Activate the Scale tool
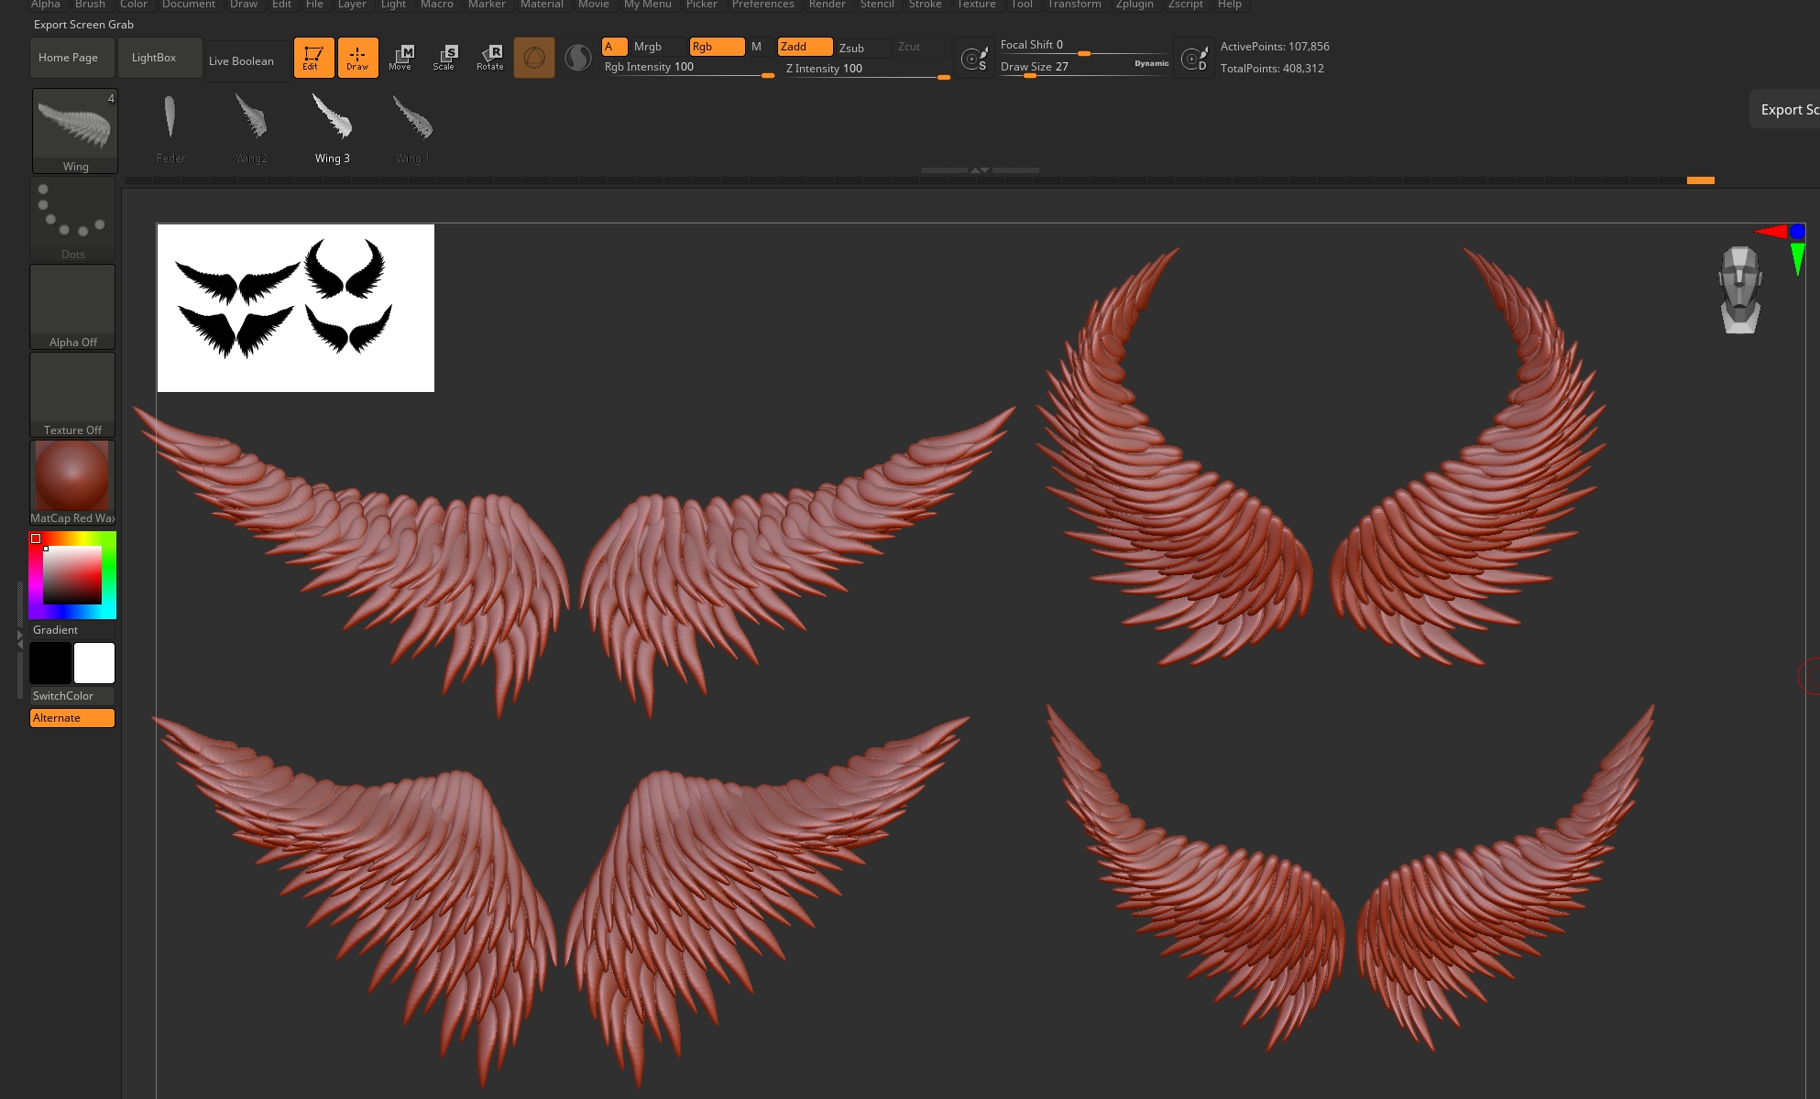Screen dimensions: 1820x1099 click(446, 57)
